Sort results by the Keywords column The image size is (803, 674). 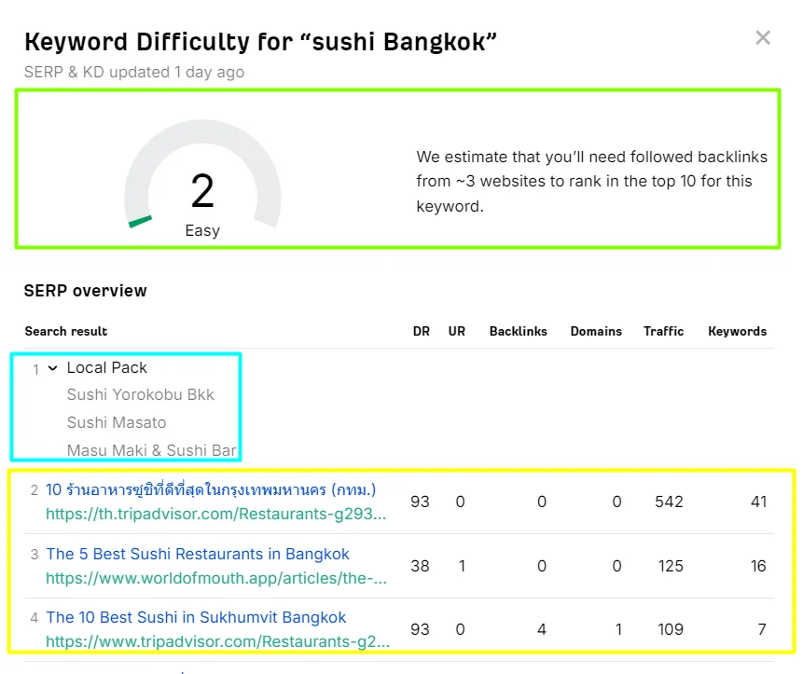pyautogui.click(x=737, y=331)
